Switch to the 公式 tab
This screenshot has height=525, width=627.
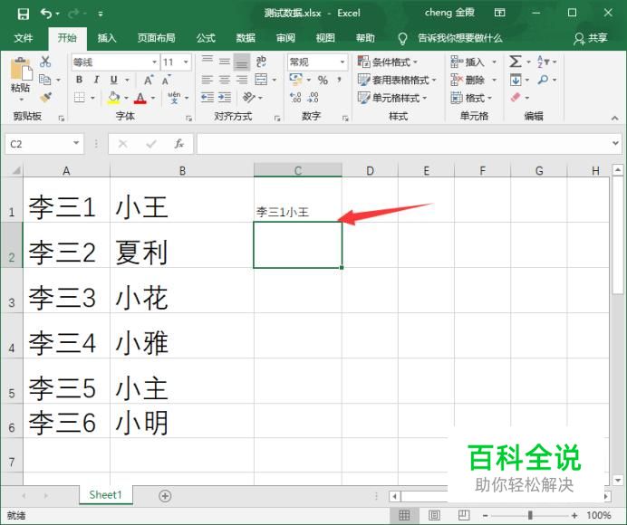tap(206, 38)
